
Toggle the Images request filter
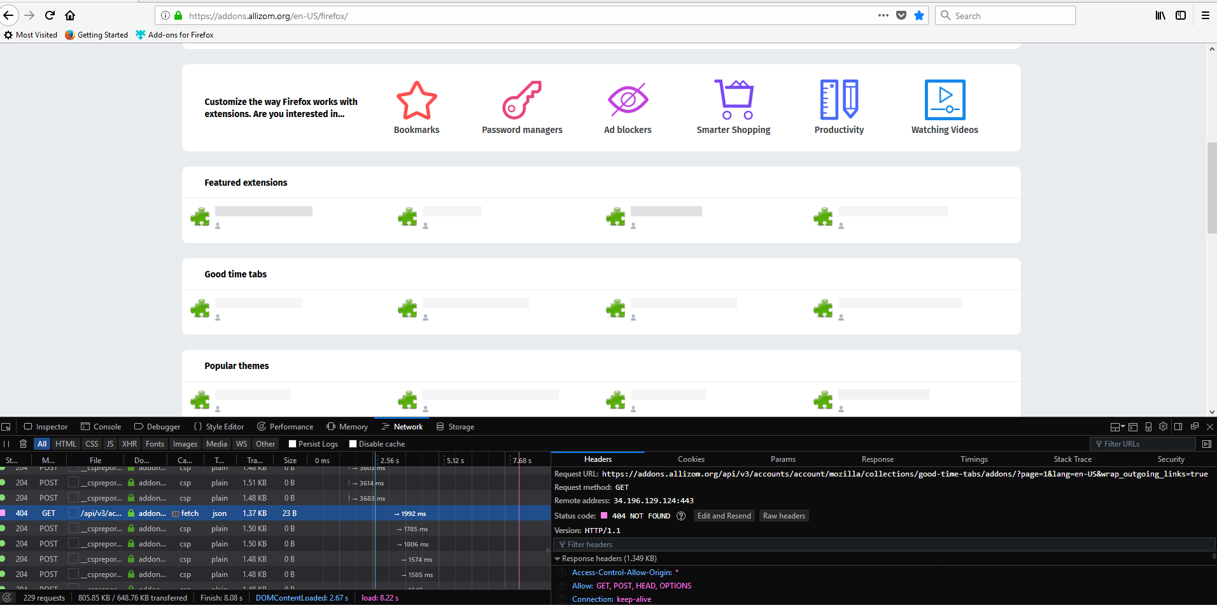coord(185,444)
